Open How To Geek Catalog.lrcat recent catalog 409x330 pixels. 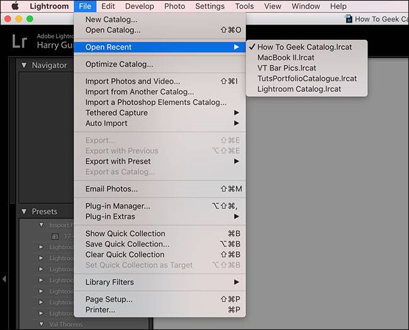[307, 47]
